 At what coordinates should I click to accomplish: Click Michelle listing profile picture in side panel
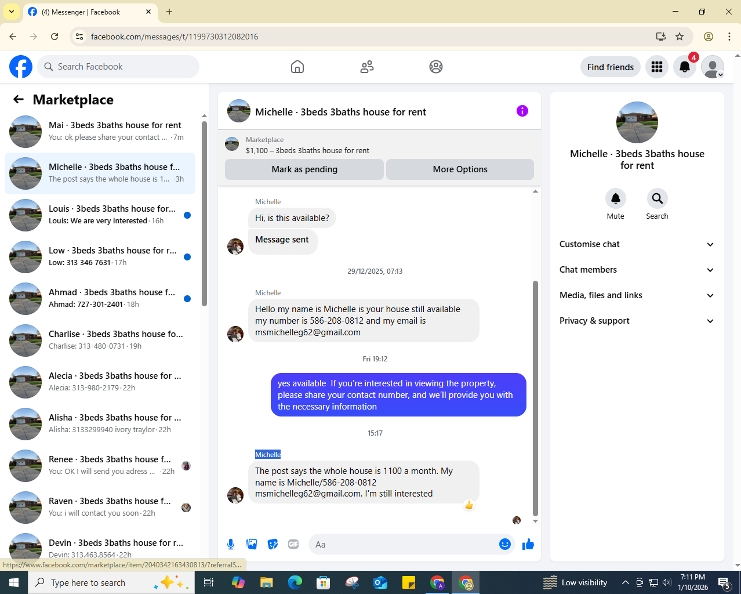[637, 122]
